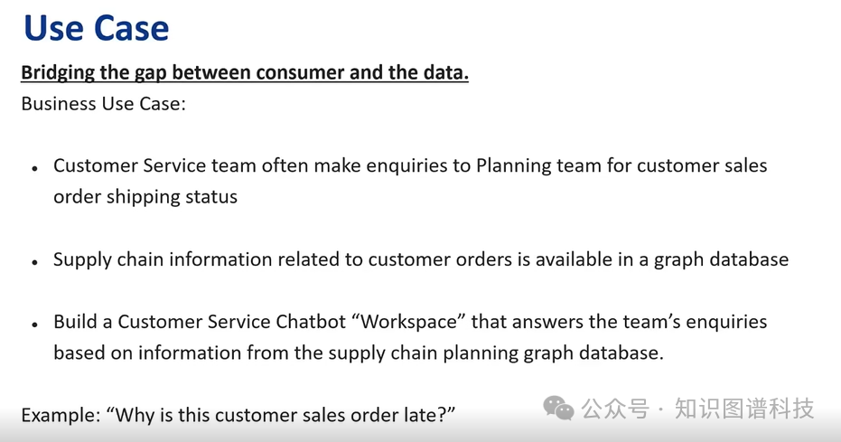
Task: Select the bullet dot before "Customer Service team"
Action: 34,168
